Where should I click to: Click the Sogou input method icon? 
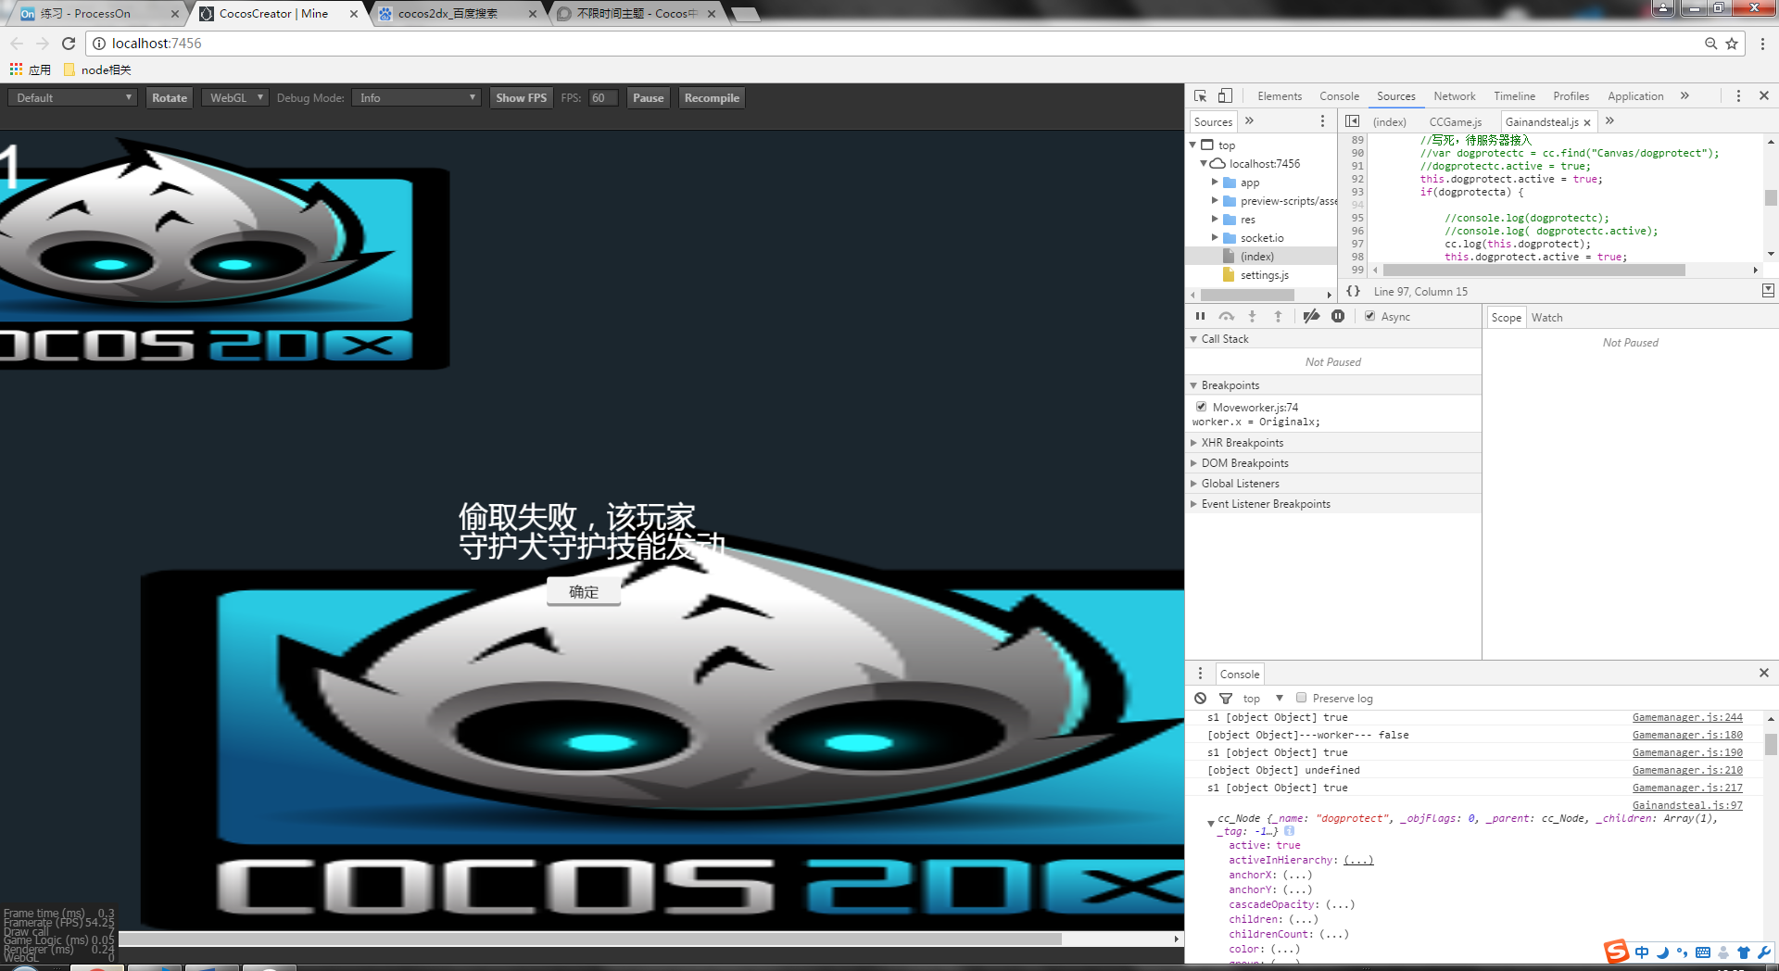(1617, 952)
